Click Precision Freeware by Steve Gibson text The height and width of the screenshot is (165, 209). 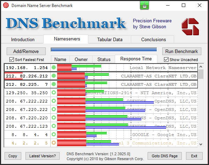(152, 24)
